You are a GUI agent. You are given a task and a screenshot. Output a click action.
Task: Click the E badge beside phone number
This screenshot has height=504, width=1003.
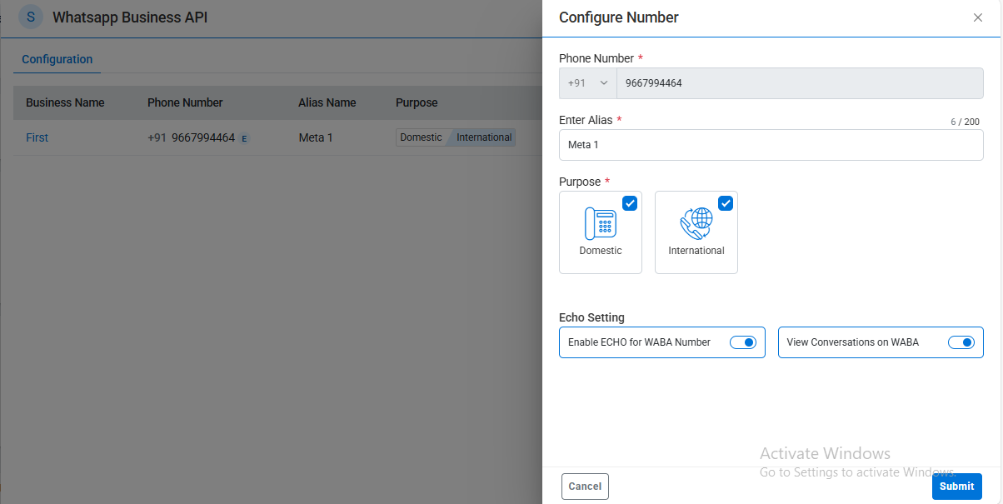click(x=244, y=138)
